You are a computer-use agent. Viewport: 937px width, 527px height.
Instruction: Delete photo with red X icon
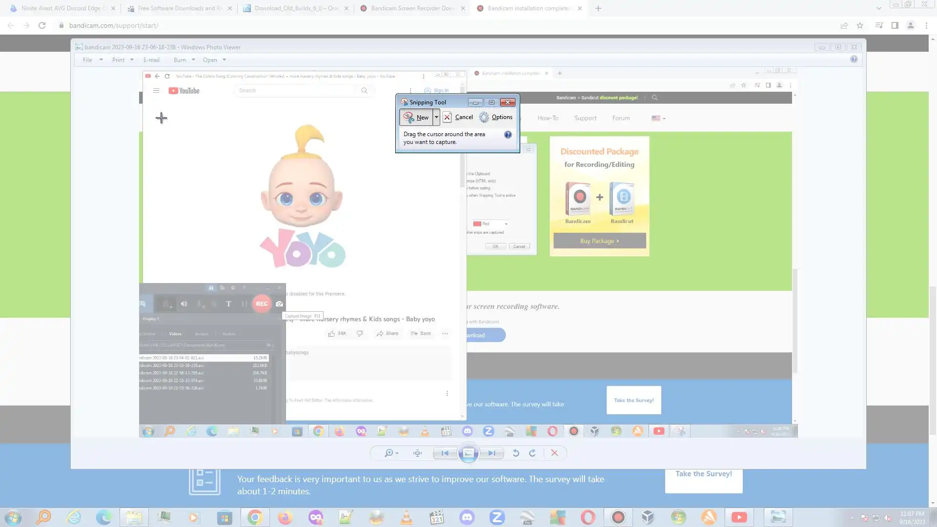tap(554, 453)
